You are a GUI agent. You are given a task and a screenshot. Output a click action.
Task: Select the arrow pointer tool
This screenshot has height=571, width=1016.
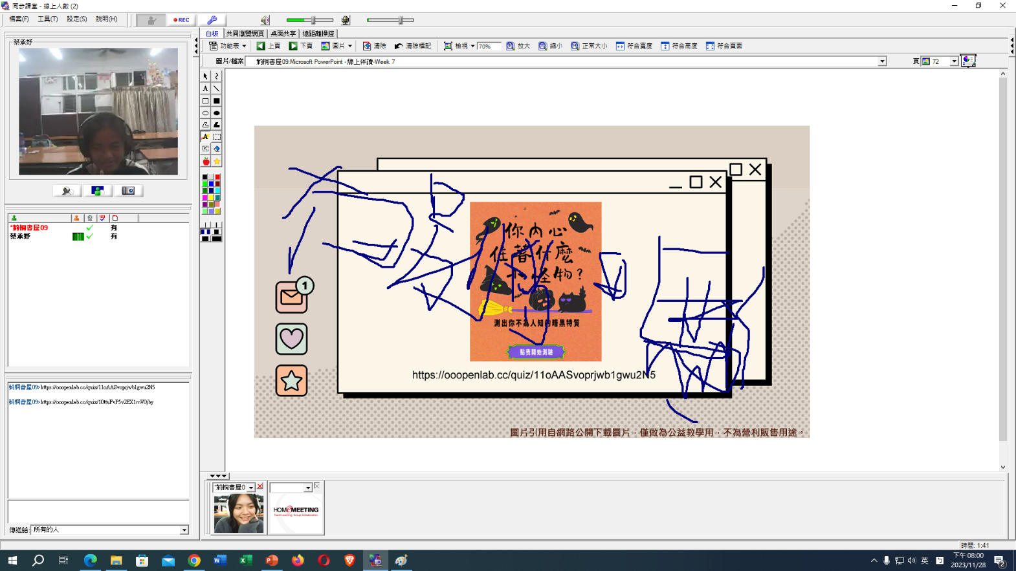point(205,76)
